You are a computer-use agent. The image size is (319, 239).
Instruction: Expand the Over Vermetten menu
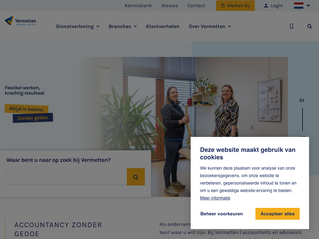210,26
